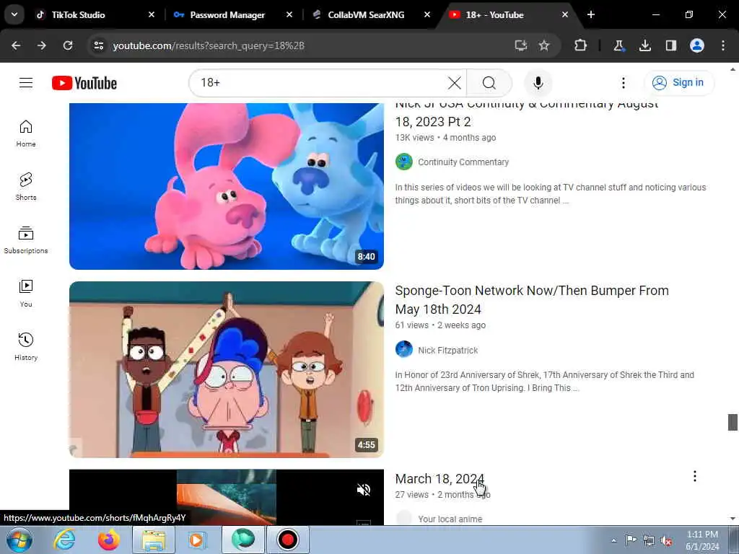Click the Blue's Clues video thumbnail
This screenshot has height=554, width=739.
tap(226, 187)
